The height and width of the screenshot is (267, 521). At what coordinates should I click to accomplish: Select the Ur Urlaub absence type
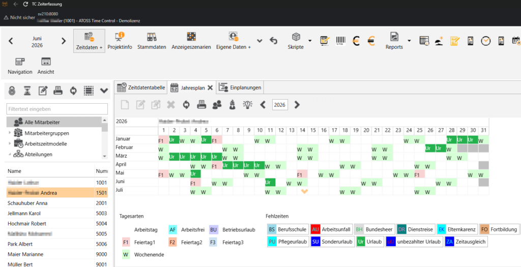[370, 242]
